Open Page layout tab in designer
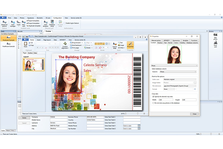The height and width of the screenshot is (149, 223). pos(47,40)
